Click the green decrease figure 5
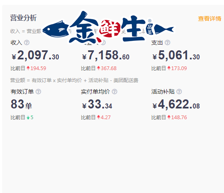This screenshot has height=193, width=224. (x=32, y=118)
